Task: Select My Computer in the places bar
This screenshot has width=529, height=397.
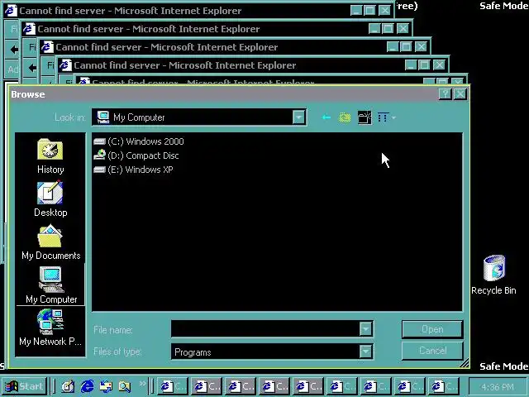Action: [x=51, y=285]
